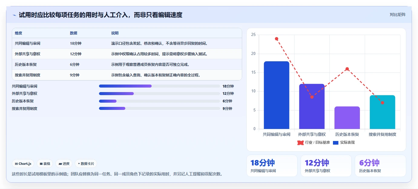
Task: Click the purple 历史版本恢复 chart bar
Action: [x=347, y=118]
